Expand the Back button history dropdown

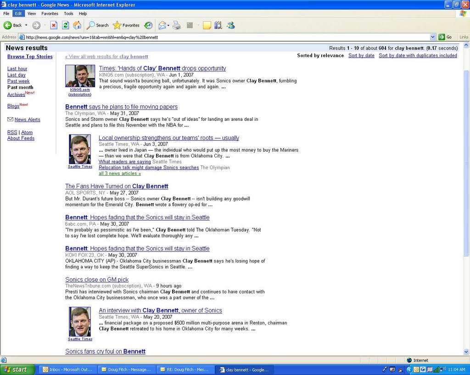click(x=26, y=25)
